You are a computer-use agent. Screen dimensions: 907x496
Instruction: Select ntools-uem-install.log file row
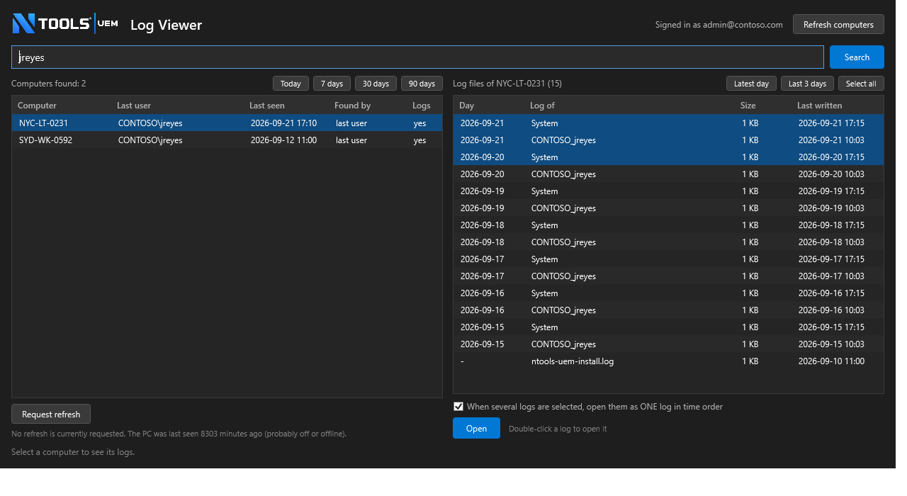tap(668, 361)
